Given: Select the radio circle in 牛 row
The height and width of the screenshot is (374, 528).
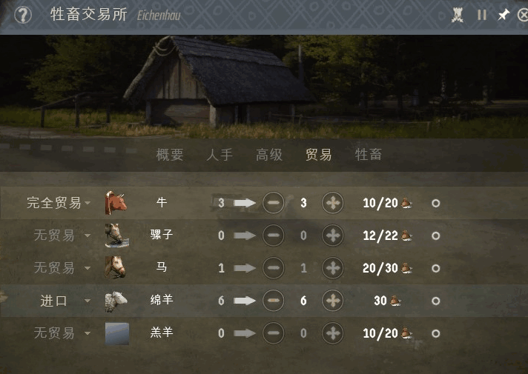Looking at the screenshot, I should (x=436, y=203).
